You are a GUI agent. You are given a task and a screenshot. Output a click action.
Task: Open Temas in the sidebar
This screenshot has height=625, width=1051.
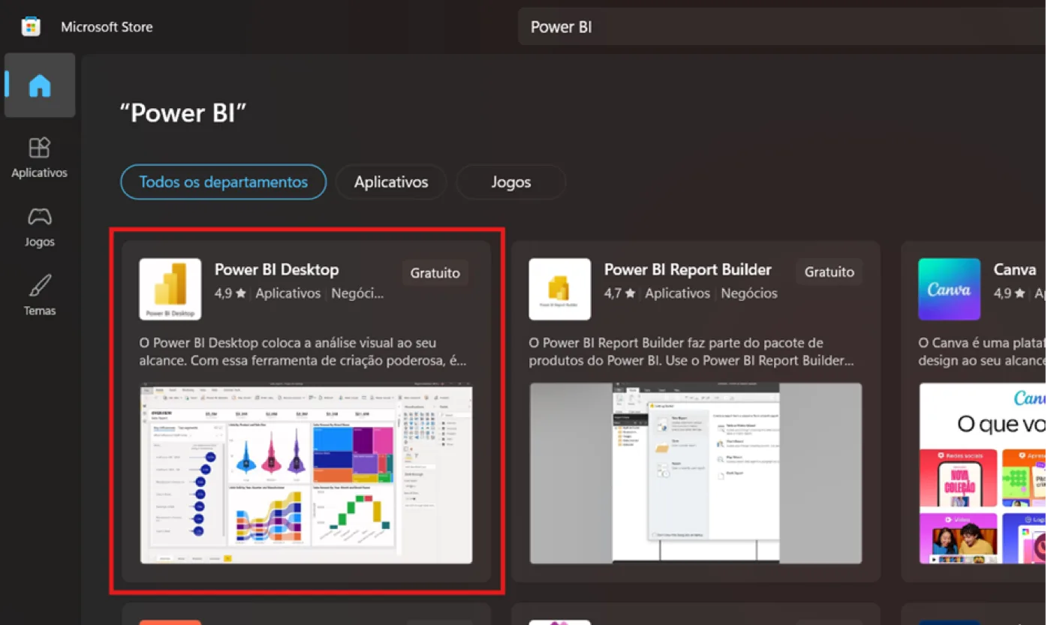click(x=40, y=296)
